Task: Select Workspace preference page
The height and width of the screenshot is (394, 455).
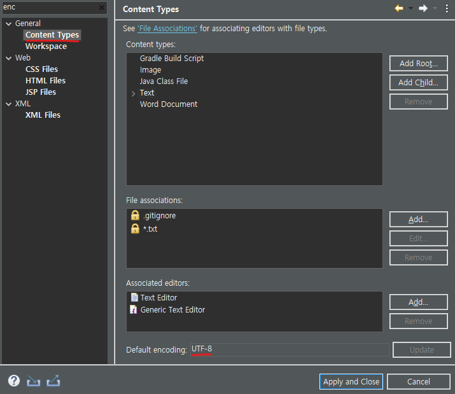Action: [46, 46]
